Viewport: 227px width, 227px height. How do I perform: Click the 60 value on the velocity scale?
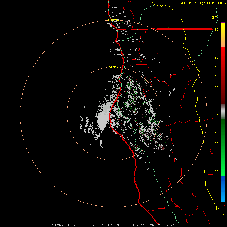(x=217, y=58)
